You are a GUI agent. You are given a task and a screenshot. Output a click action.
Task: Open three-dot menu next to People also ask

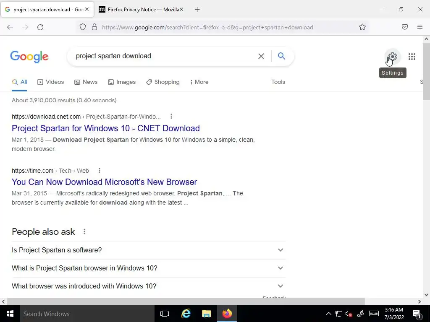pyautogui.click(x=84, y=231)
